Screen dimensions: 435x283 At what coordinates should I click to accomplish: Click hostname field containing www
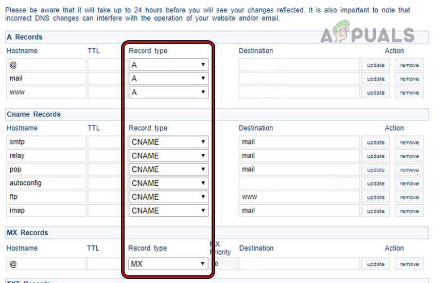(x=45, y=93)
